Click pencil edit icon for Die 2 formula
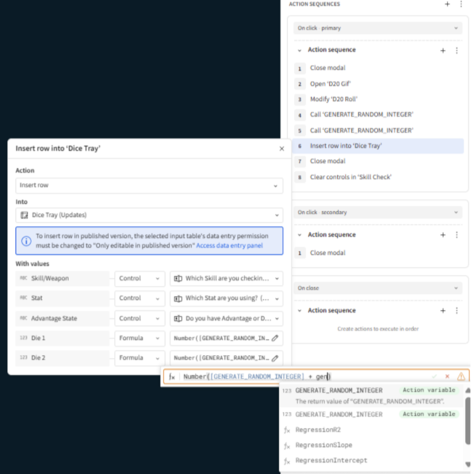Viewport: 474px width, 474px height. (274, 358)
